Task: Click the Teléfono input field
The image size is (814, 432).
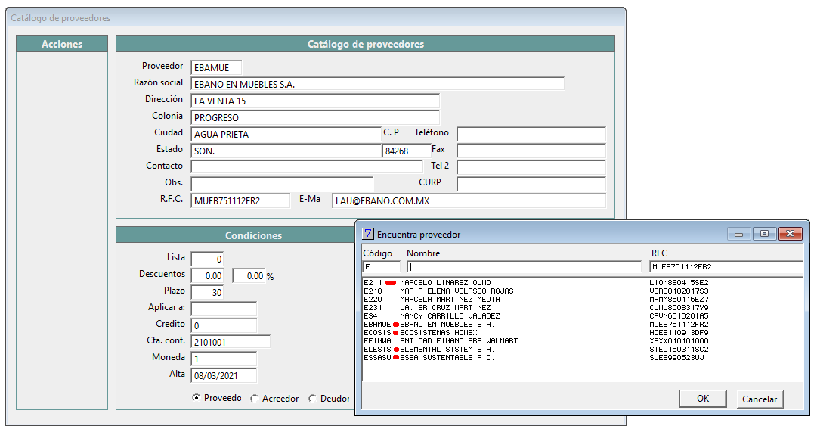Action: [531, 134]
